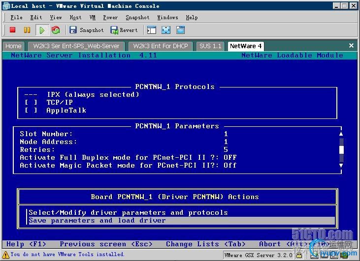Click 'You do not have VMware Tools installed' message
Screen dimensions: 360x261
point(67,254)
